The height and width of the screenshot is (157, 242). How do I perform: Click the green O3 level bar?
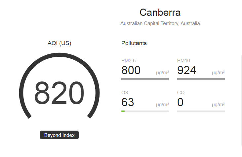[123, 111]
